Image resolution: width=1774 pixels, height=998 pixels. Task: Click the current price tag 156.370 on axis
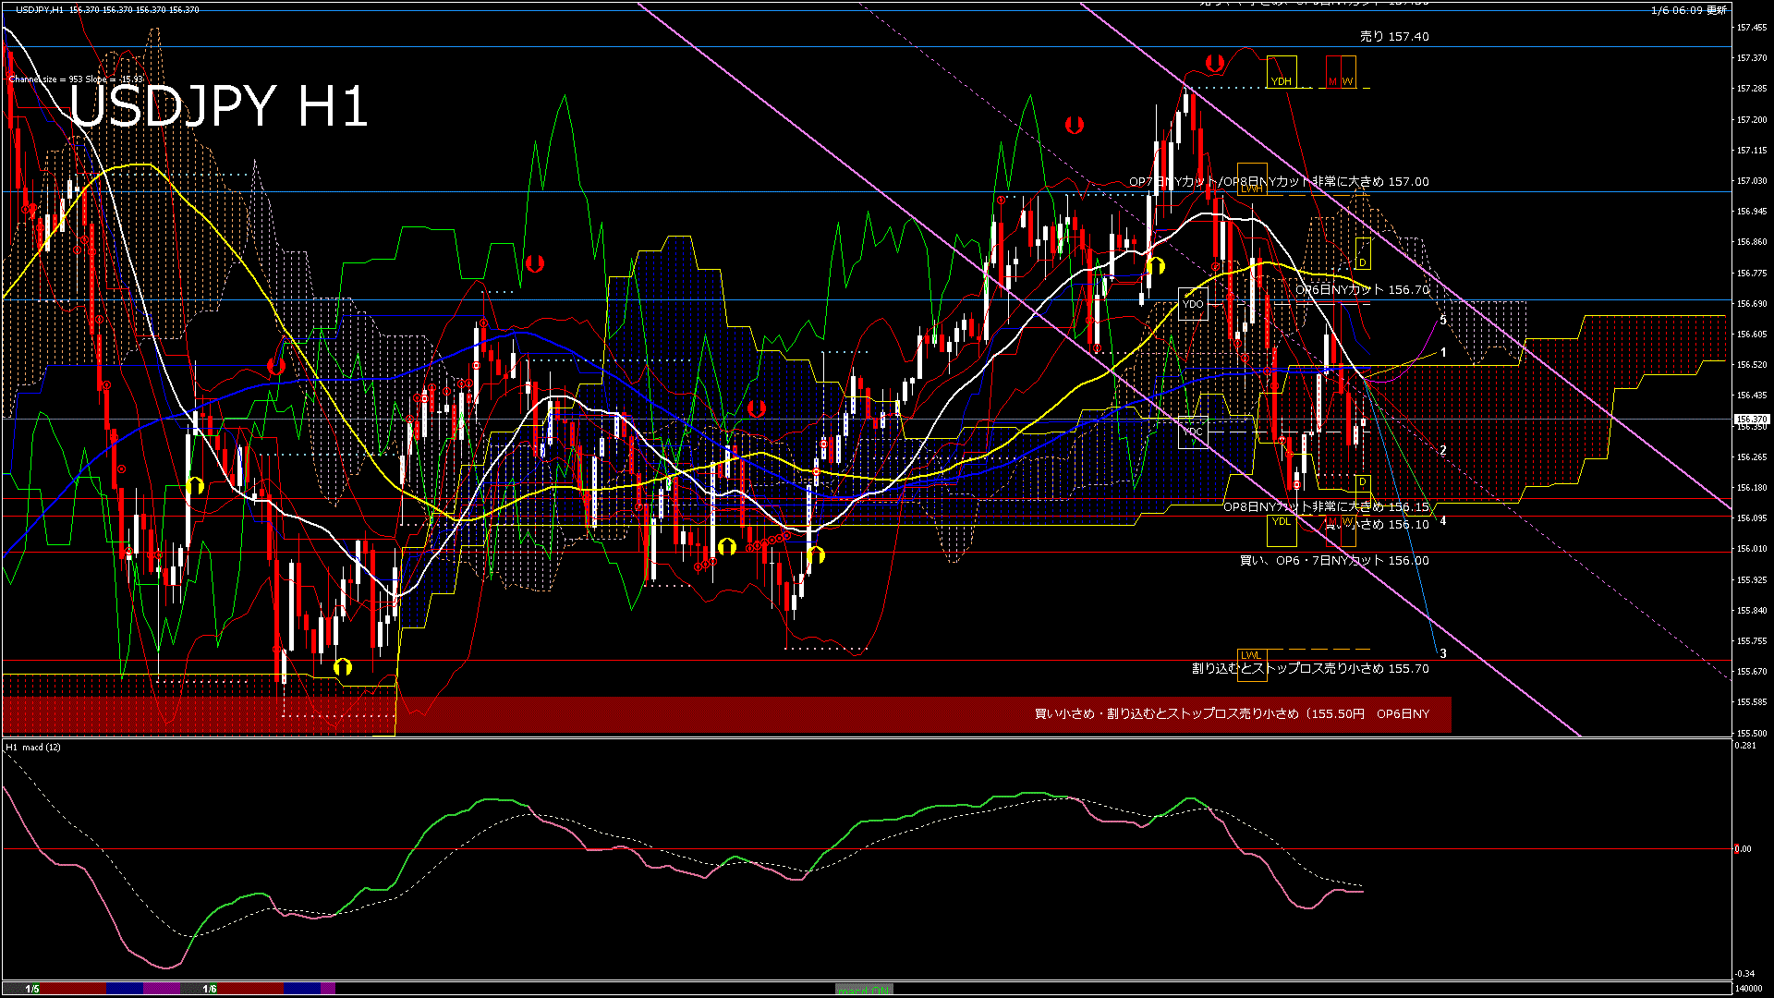(1750, 420)
